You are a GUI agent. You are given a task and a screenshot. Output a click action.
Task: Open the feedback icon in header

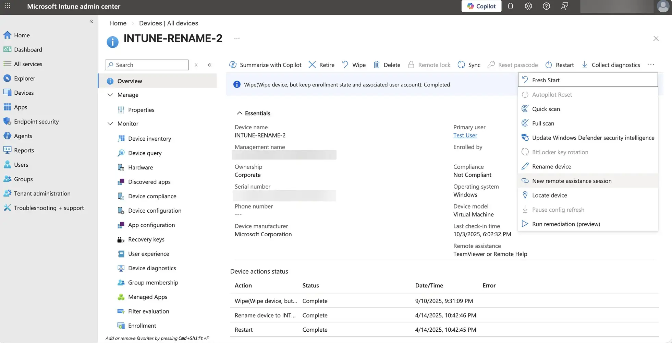tap(564, 6)
